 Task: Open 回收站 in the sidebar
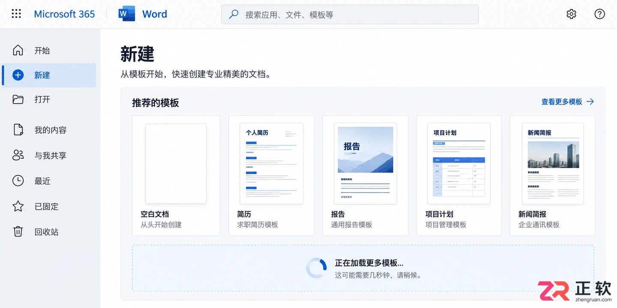coord(46,232)
